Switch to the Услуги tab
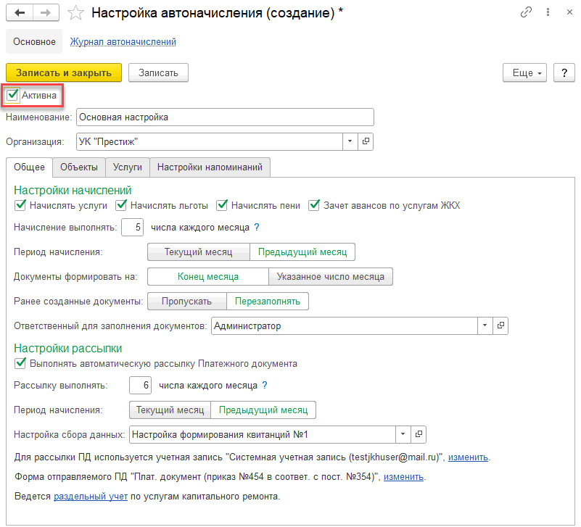This screenshot has height=527, width=581. [128, 167]
